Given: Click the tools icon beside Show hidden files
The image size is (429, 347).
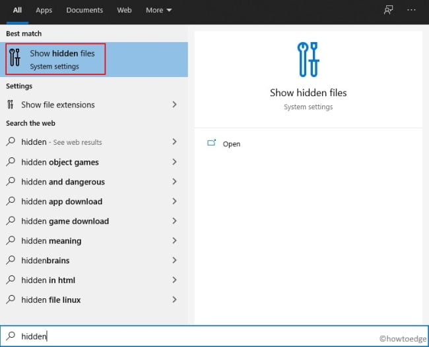Looking at the screenshot, I should tap(15, 59).
